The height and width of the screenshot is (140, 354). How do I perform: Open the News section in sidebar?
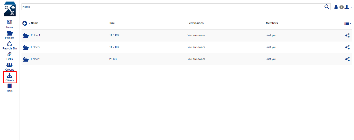10,24
